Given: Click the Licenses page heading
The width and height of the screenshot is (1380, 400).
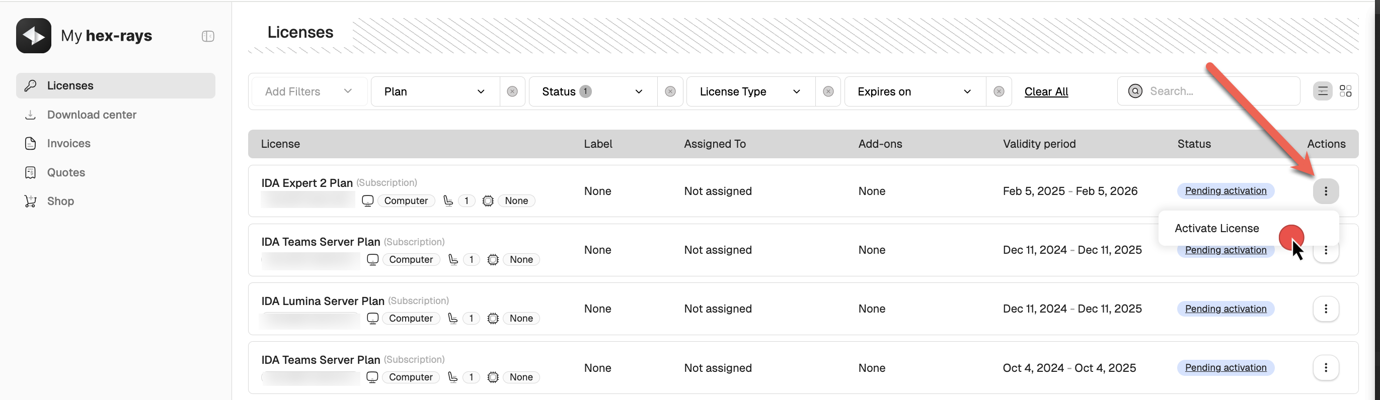Looking at the screenshot, I should [x=300, y=32].
